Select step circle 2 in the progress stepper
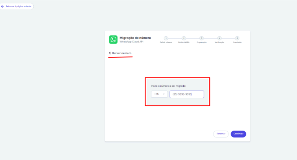Screen dimensions: 297x160 [184, 38]
